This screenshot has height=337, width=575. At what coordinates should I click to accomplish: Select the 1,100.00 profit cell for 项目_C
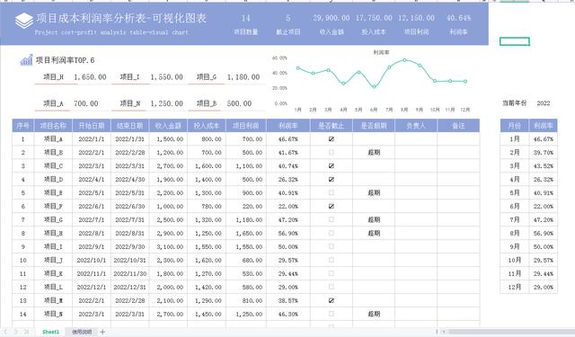click(246, 165)
